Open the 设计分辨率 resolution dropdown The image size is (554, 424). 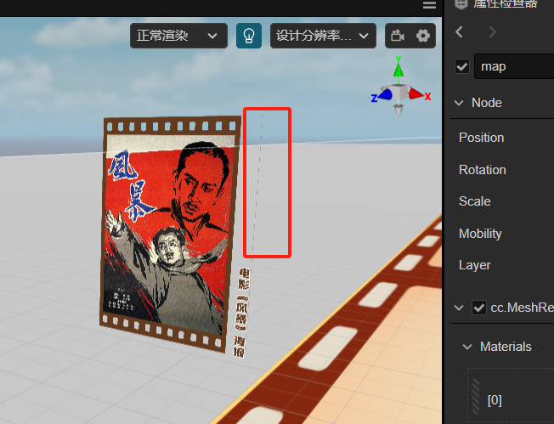[x=323, y=36]
